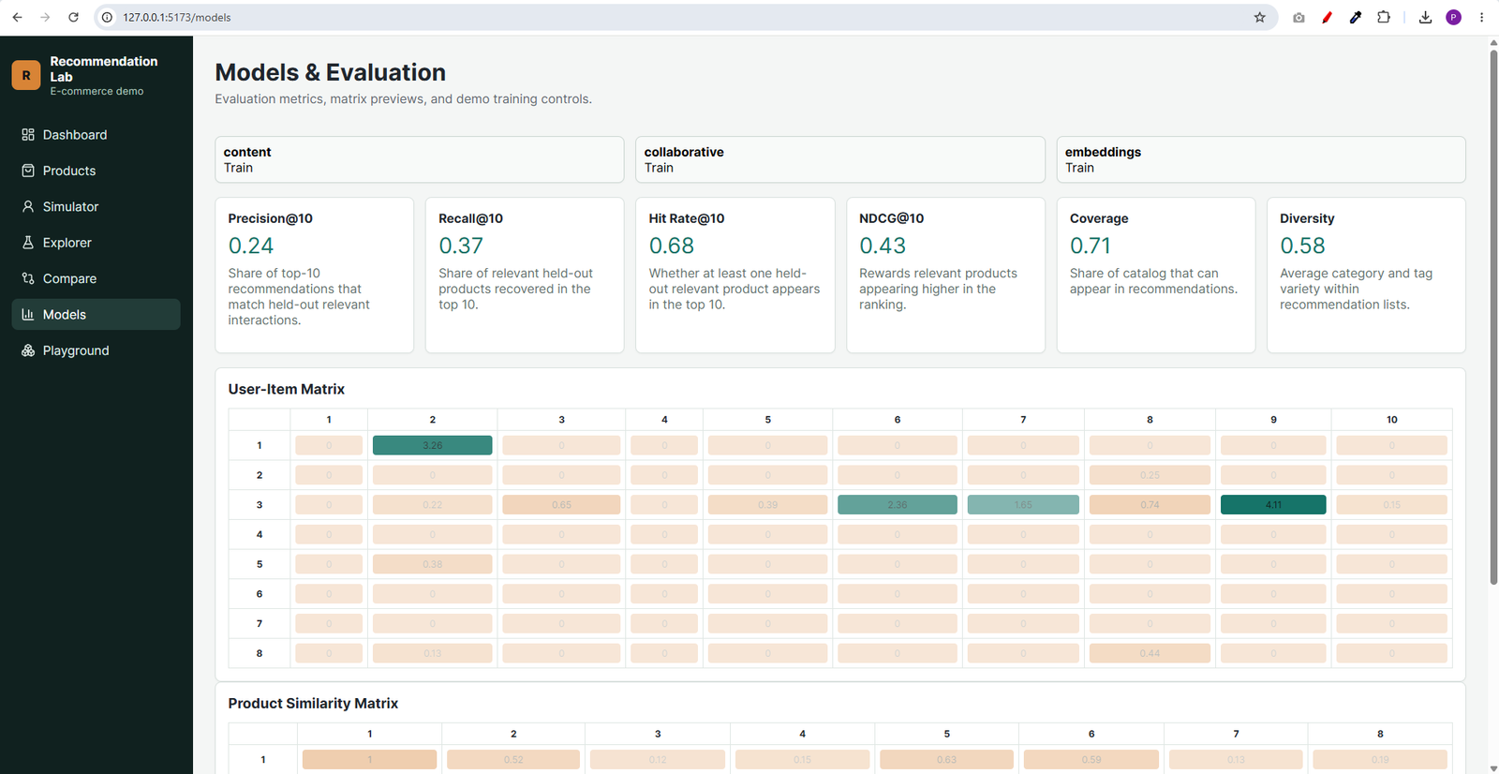Viewport: 1499px width, 774px height.
Task: Click the 1.65 matrix cell
Action: [x=1023, y=504]
